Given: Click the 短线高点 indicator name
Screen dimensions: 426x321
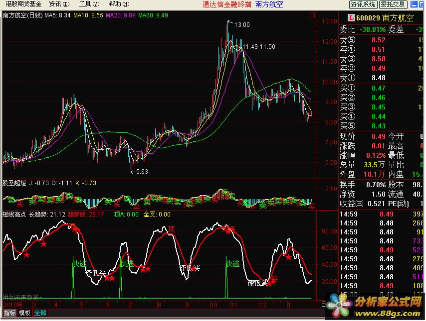Looking at the screenshot, I should coord(14,214).
